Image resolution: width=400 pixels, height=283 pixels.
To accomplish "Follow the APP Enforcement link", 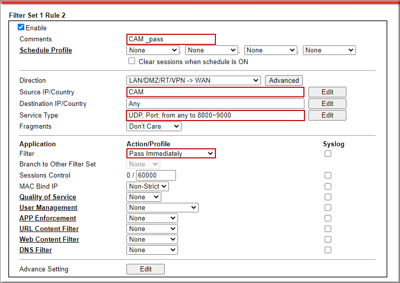I will [48, 218].
